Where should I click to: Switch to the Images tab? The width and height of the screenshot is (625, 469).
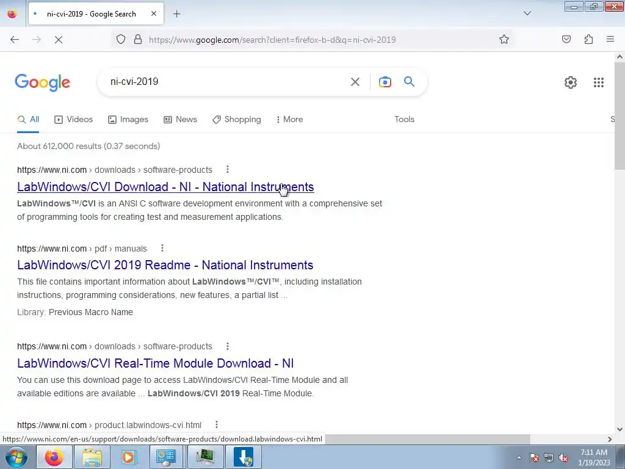click(128, 119)
